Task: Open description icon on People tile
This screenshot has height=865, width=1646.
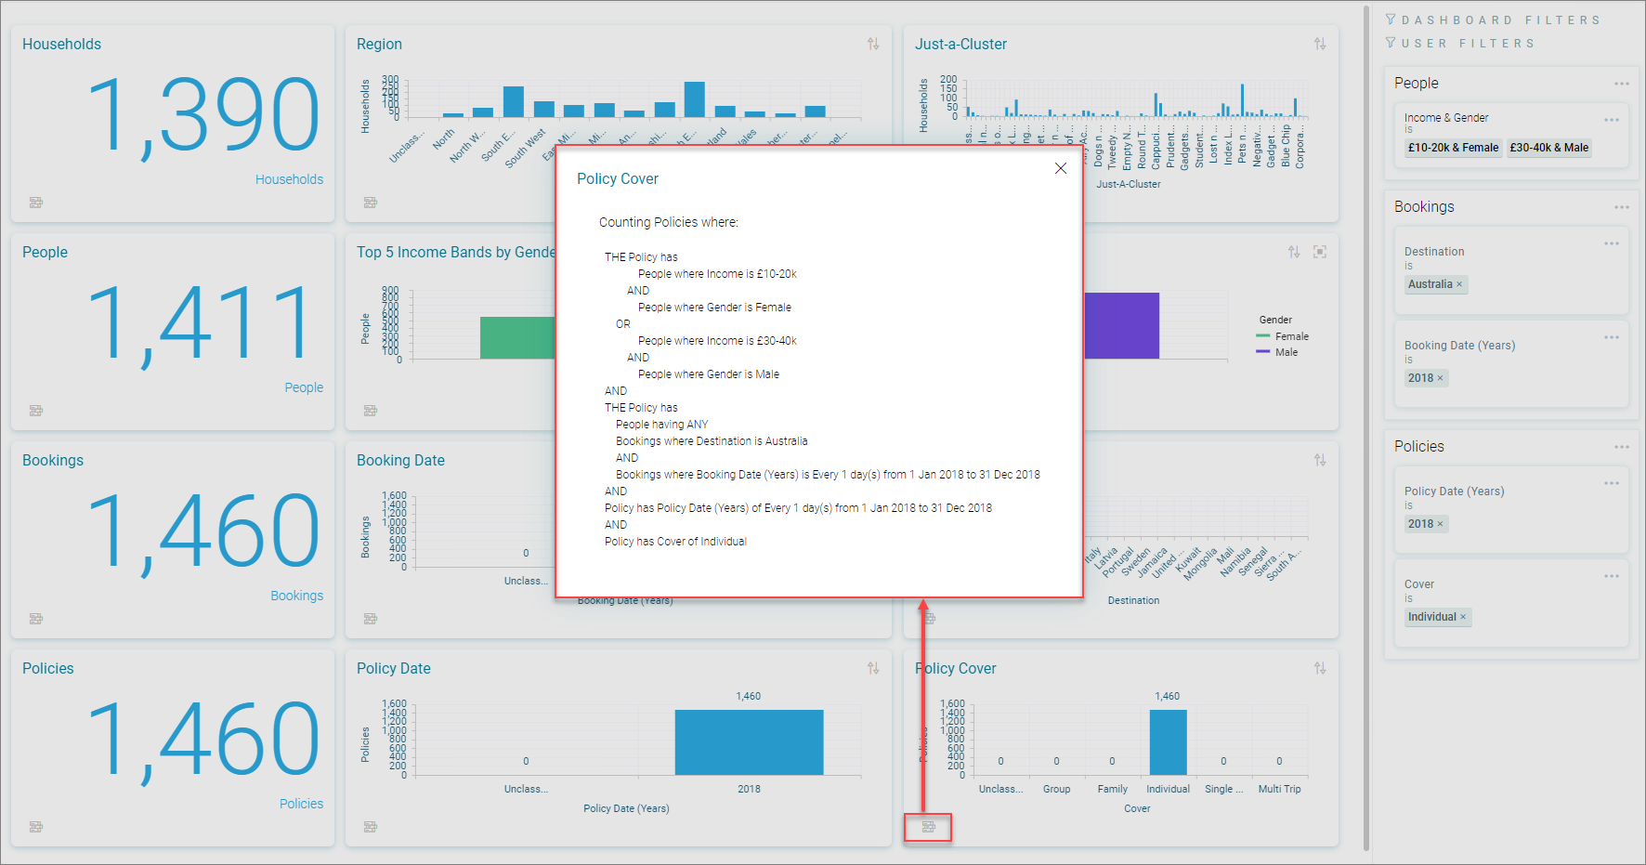Action: (x=36, y=410)
